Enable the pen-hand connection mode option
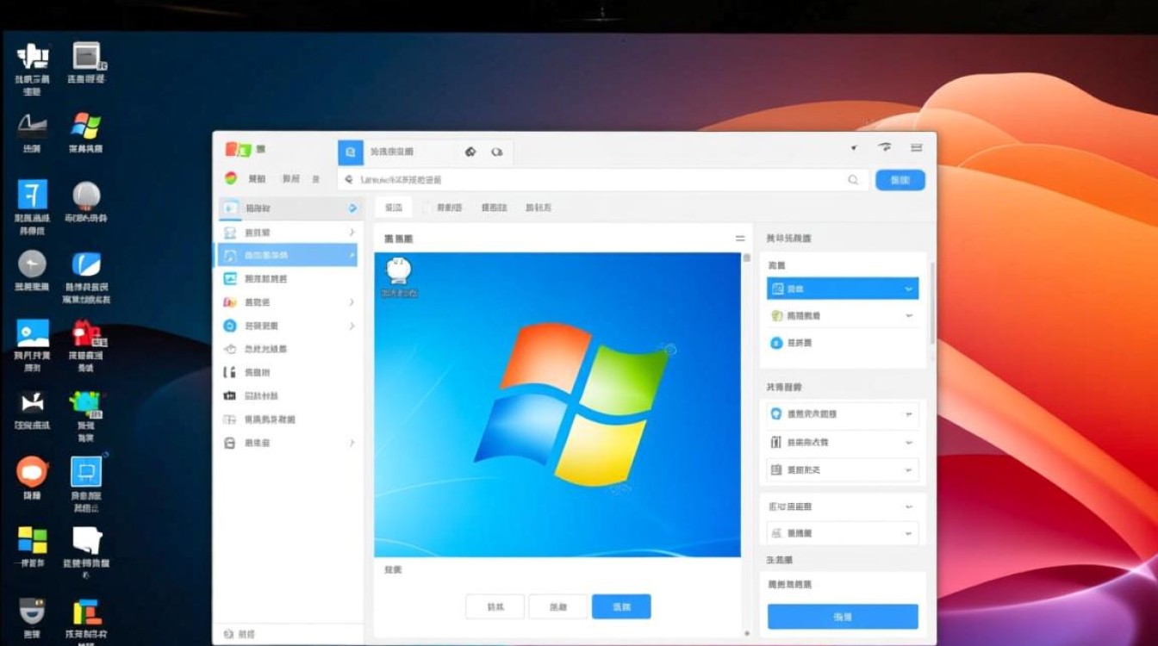 pos(843,315)
